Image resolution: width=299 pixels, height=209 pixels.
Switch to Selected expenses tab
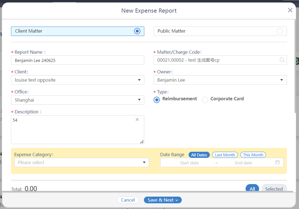coord(274,189)
